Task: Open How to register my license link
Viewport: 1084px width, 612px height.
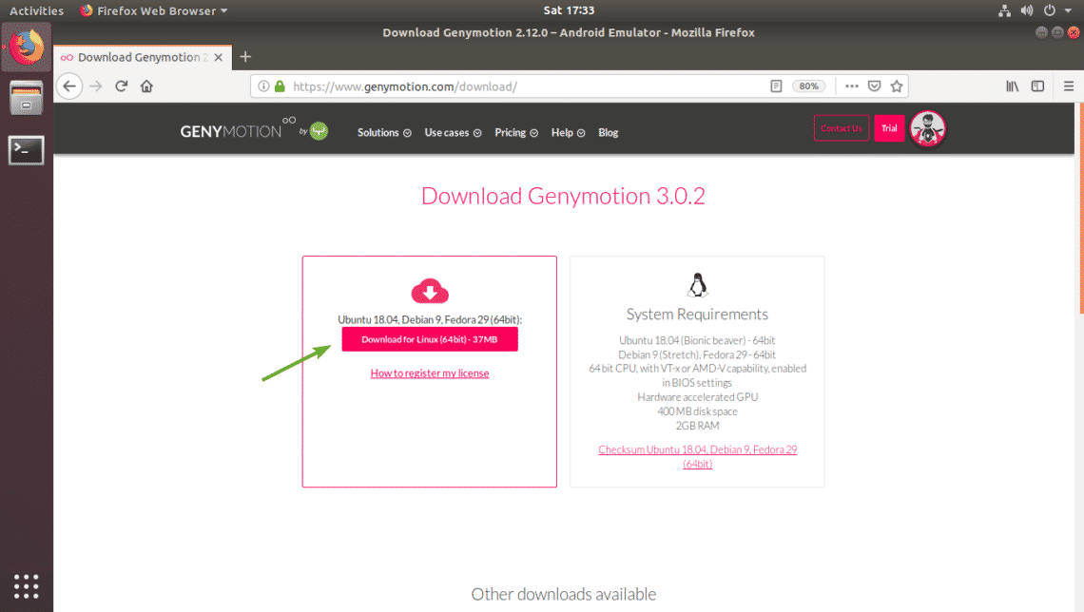Action: pos(430,373)
